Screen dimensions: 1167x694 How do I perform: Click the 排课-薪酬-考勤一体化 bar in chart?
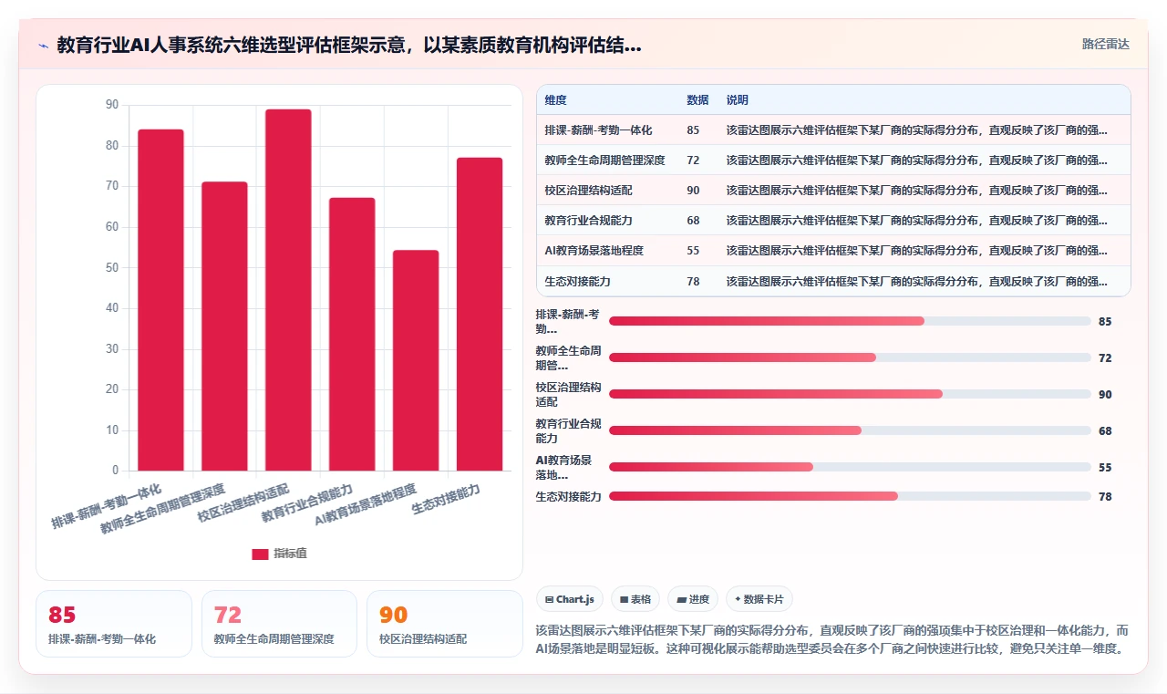tap(160, 300)
